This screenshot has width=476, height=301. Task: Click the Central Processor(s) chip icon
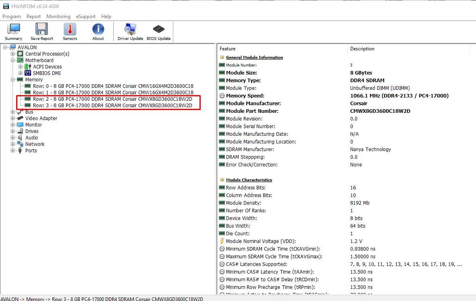pos(20,54)
